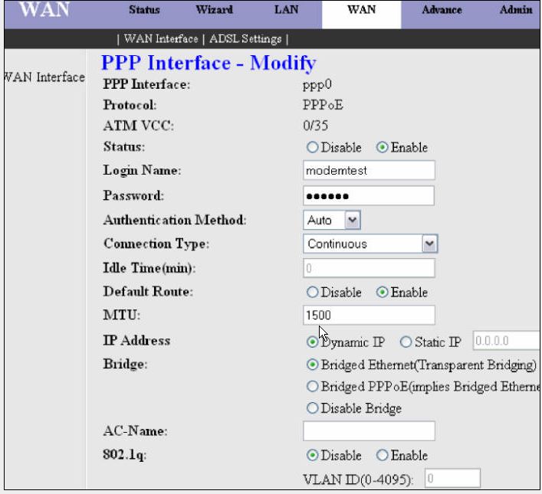Image resolution: width=542 pixels, height=494 pixels.
Task: Click the Login Name input field
Action: click(x=369, y=171)
